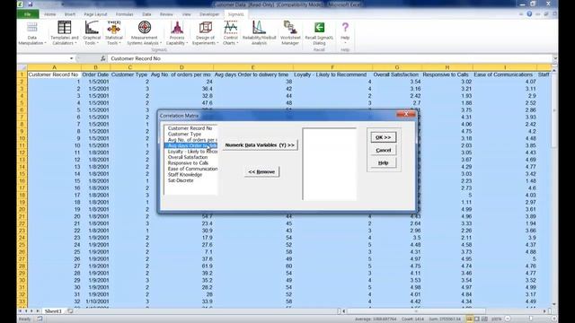575x323 pixels.
Task: Click the zoom slider in status bar
Action: point(530,319)
